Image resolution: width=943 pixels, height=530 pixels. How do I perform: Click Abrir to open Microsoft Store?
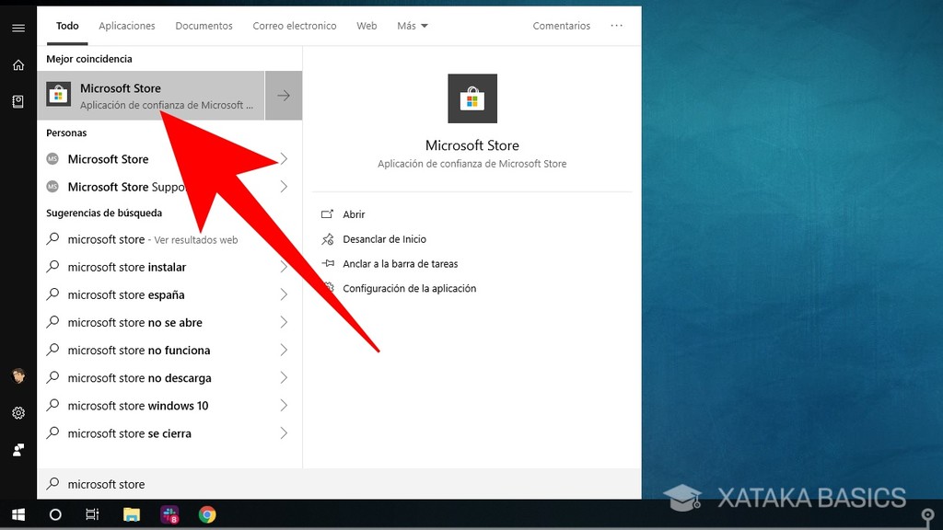(354, 213)
